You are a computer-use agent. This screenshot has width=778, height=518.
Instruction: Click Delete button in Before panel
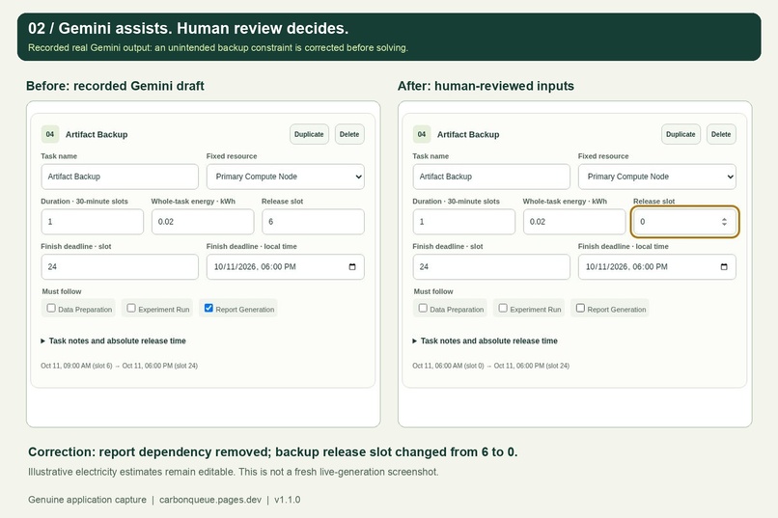click(x=349, y=134)
